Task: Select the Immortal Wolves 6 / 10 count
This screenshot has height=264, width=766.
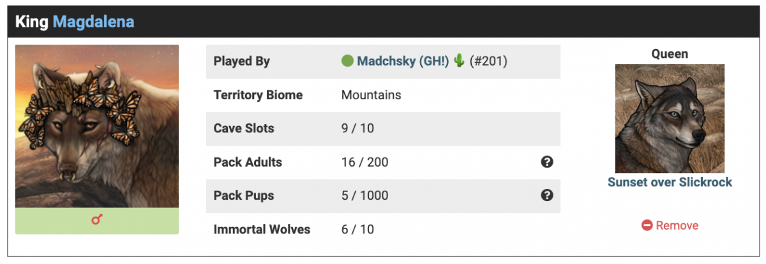Action: 357,229
